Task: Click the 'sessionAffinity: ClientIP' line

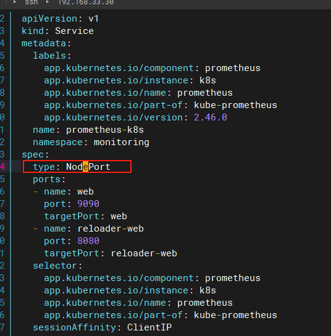Action: [102, 327]
